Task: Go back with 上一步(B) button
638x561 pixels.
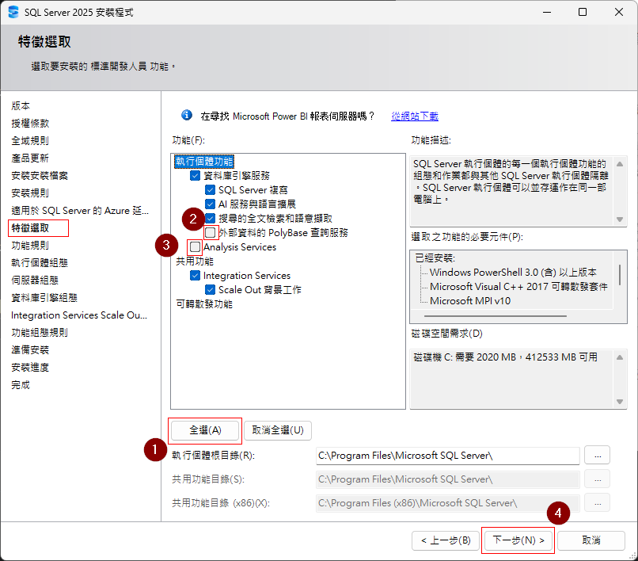Action: click(x=446, y=540)
